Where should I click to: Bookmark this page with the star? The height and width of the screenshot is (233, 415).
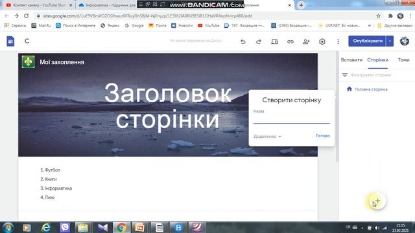click(379, 16)
